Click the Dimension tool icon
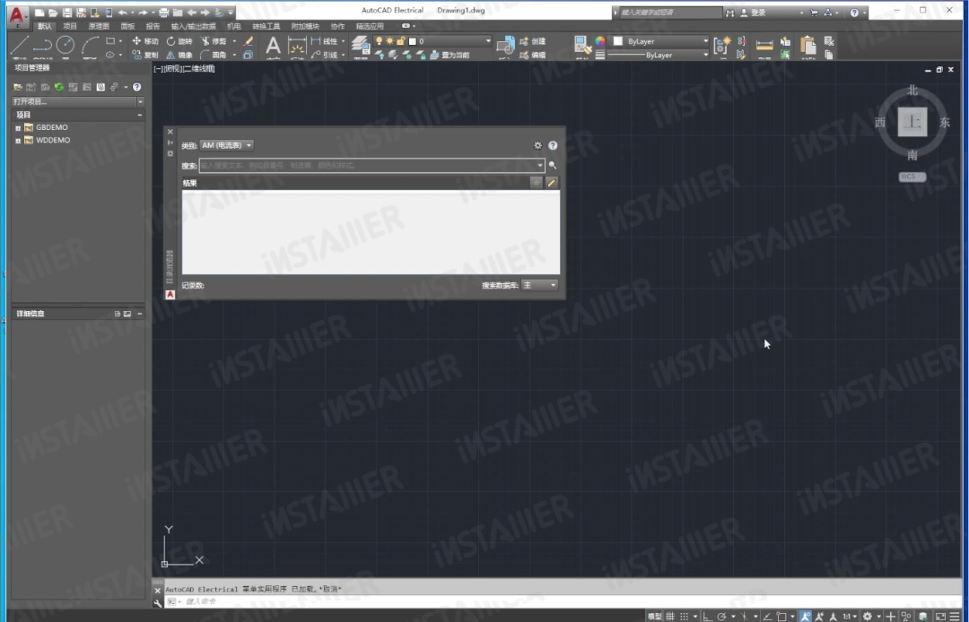This screenshot has width=969, height=622. [x=297, y=47]
